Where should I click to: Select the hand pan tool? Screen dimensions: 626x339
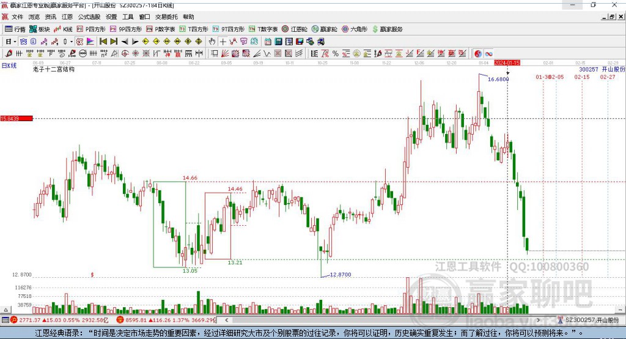pos(212,41)
